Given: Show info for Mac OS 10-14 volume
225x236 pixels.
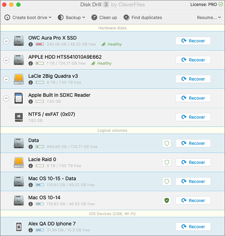Looking at the screenshot, I should click(x=31, y=204).
